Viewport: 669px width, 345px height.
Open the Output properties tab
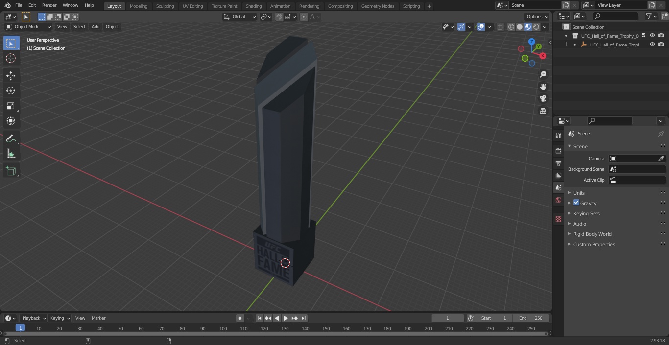[x=558, y=163]
